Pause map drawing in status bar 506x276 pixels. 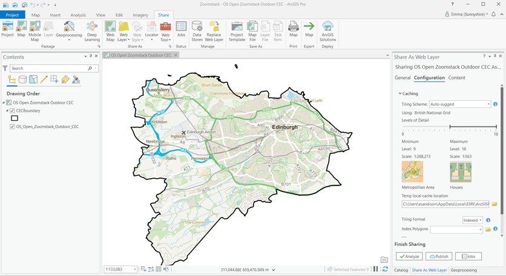(376, 269)
